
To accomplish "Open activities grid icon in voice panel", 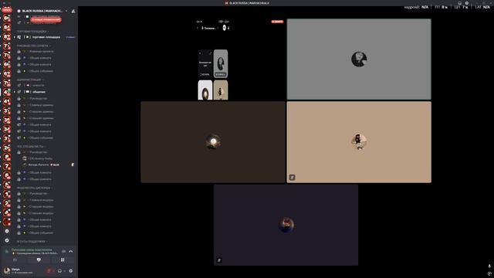I will point(63,260).
